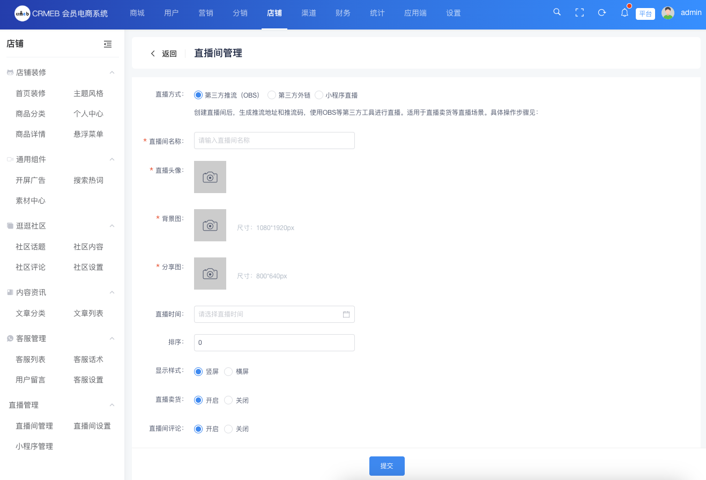Click the refresh icon in top bar

point(602,12)
